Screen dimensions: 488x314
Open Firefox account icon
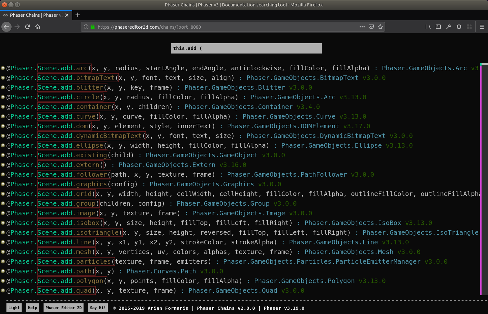click(459, 27)
